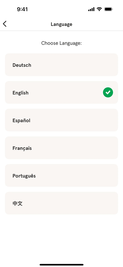Tap the Chinese characters label
Screen dimensions: 123x267
point(17,203)
